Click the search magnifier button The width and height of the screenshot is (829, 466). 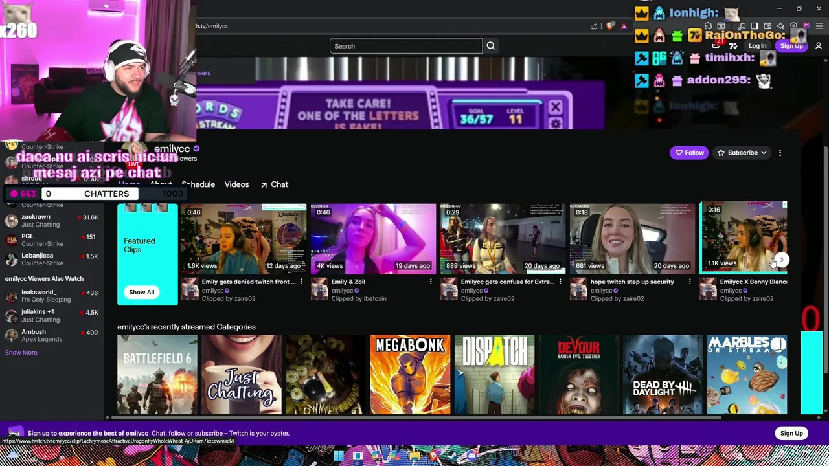tap(491, 46)
